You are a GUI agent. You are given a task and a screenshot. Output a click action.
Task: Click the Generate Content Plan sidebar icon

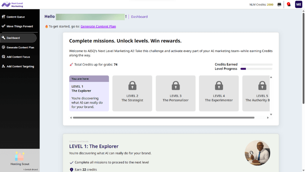pos(3,47)
